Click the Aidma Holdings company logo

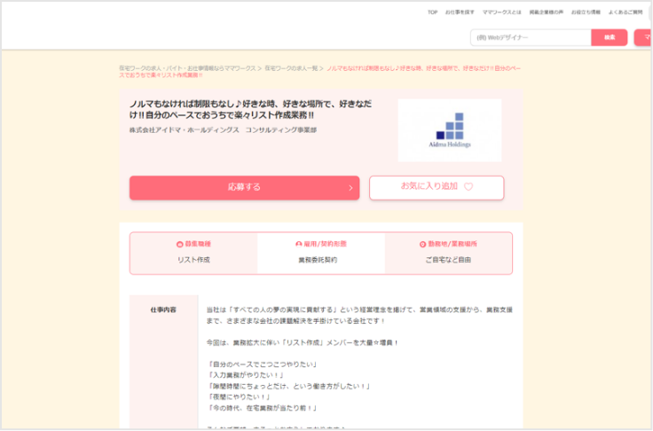(450, 130)
